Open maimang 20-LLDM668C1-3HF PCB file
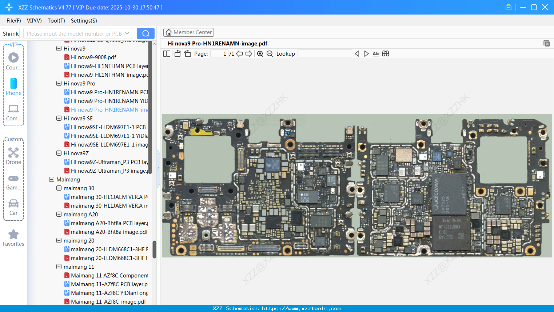The image size is (554, 312). pos(106,249)
